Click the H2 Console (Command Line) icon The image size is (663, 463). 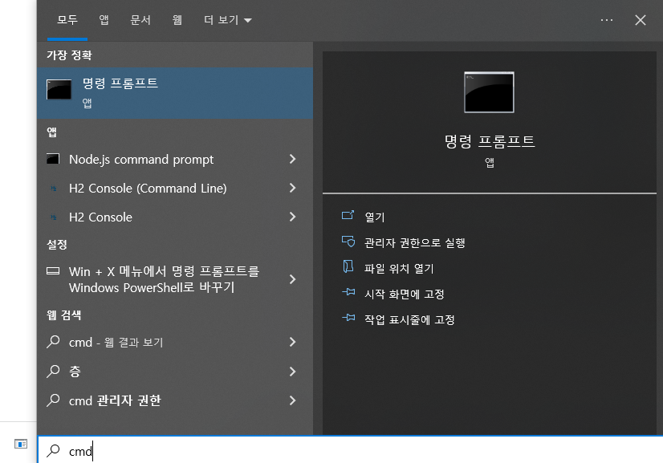coord(53,188)
